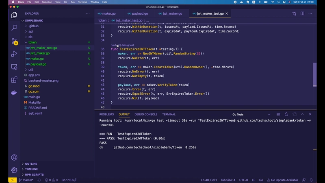Image resolution: width=325 pixels, height=183 pixels.
Task: Open the Run and Debug view
Action: coord(14,54)
